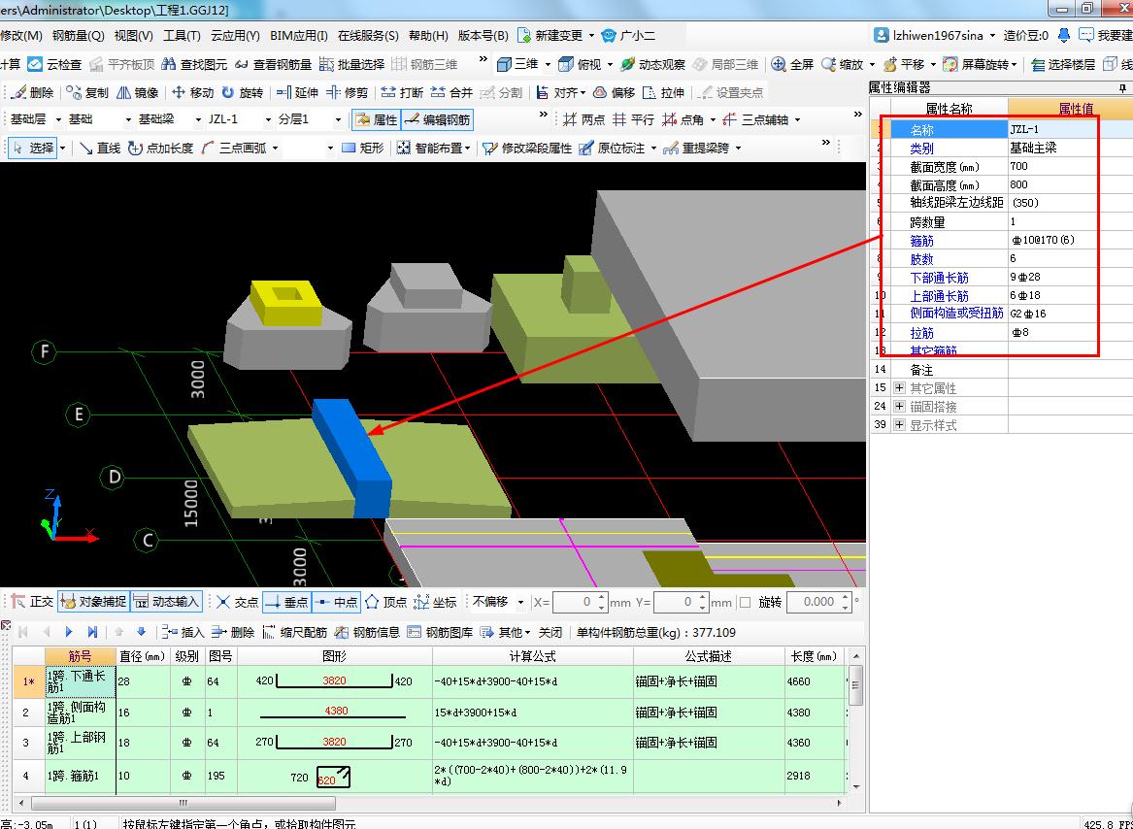Select the 合并 merge tool
1133x829 pixels.
point(451,92)
